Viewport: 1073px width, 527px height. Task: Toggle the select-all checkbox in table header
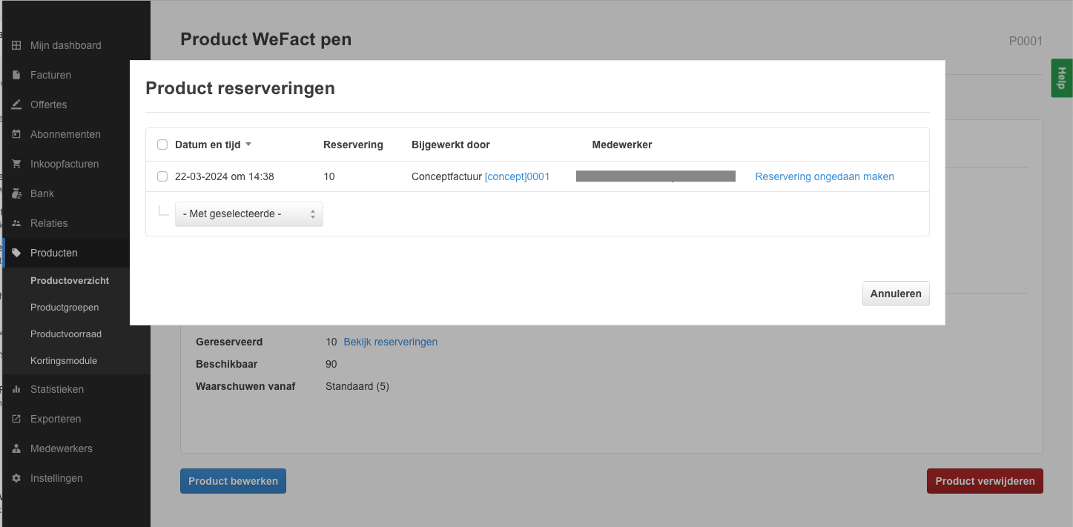(162, 145)
